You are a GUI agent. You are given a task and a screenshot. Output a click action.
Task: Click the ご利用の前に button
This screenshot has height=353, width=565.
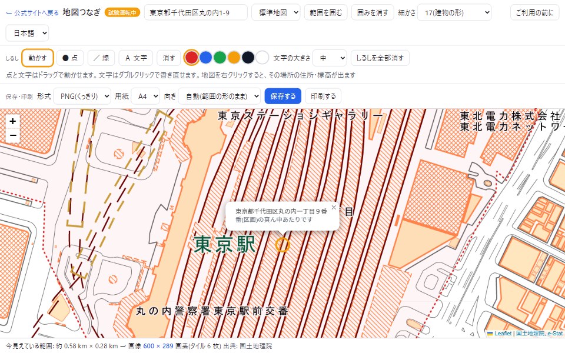point(535,12)
